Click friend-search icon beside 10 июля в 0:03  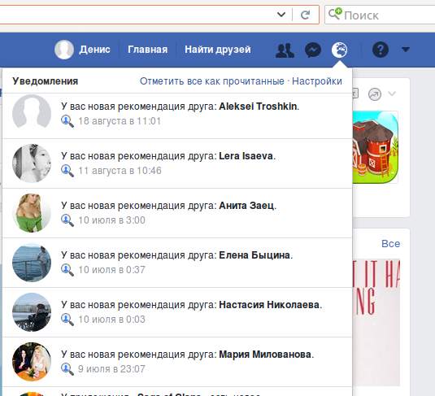[x=67, y=320]
